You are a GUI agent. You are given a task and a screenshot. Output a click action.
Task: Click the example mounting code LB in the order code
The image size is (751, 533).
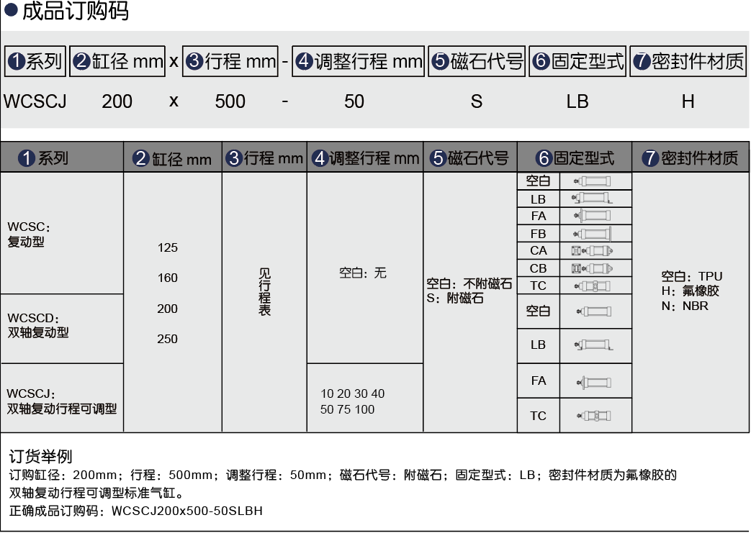(x=577, y=101)
